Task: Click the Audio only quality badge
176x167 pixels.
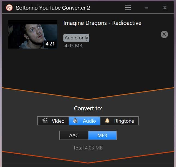Action: (76, 38)
